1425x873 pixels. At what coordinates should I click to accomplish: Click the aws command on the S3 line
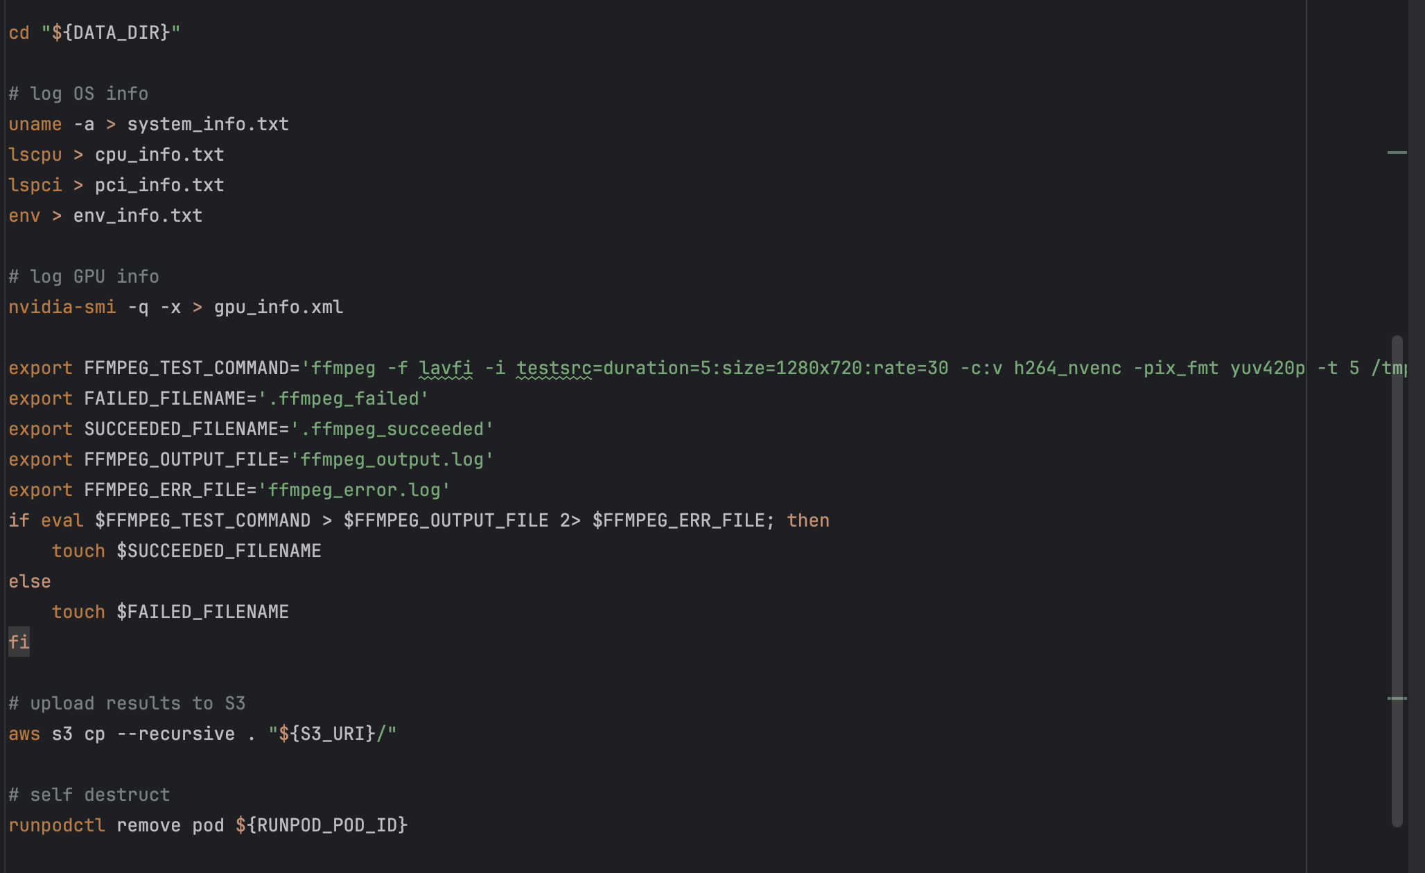point(24,734)
